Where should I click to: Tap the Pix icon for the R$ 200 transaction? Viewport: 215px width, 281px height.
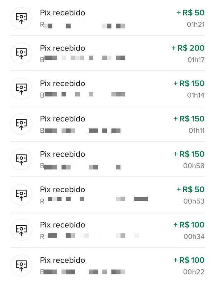[x=21, y=53]
